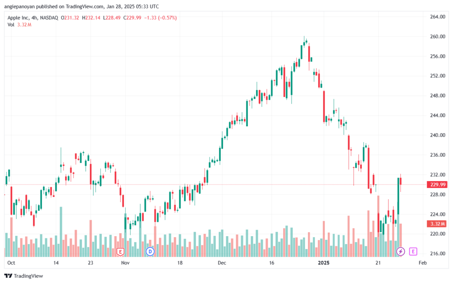Click the TradingView text link at bottom
453x283 pixels.
(x=28, y=276)
